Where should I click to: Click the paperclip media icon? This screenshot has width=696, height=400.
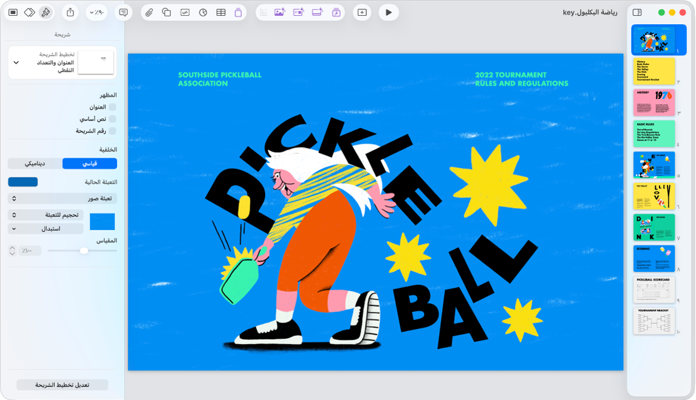pyautogui.click(x=149, y=12)
